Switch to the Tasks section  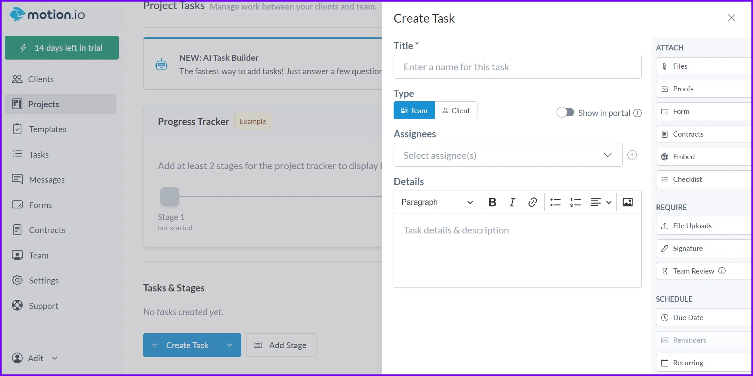coord(39,154)
